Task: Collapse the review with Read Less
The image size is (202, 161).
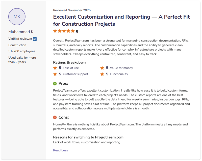Action: pyautogui.click(x=60, y=150)
